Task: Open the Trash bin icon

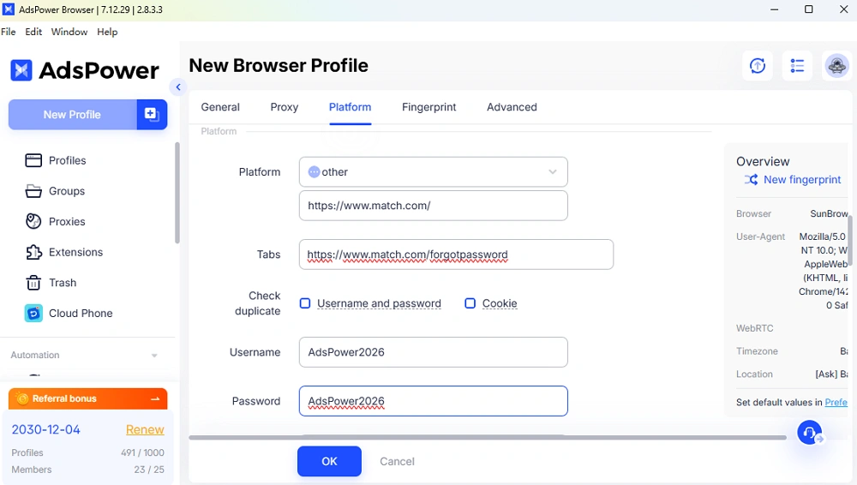Action: 33,283
